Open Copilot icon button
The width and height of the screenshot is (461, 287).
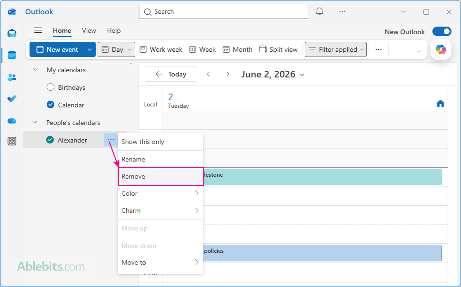(441, 49)
